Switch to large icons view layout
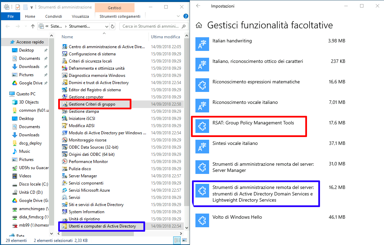The height and width of the screenshot is (245, 384). pos(185,240)
